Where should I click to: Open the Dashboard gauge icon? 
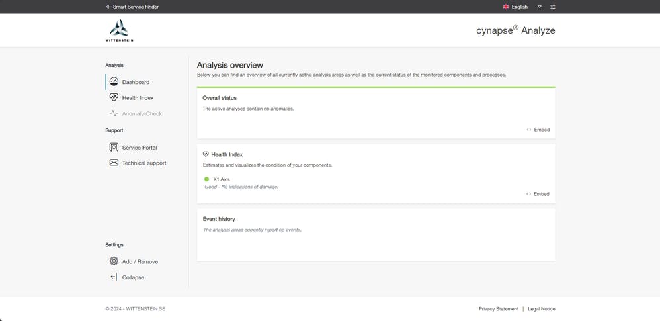[114, 81]
